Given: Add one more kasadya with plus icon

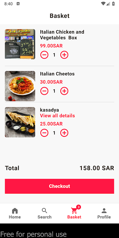Looking at the screenshot, I should (x=64, y=133).
